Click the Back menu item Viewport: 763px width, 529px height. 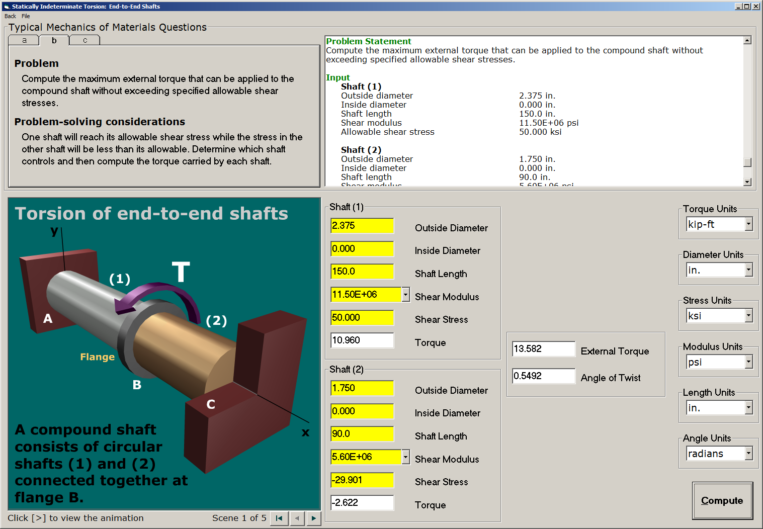9,16
